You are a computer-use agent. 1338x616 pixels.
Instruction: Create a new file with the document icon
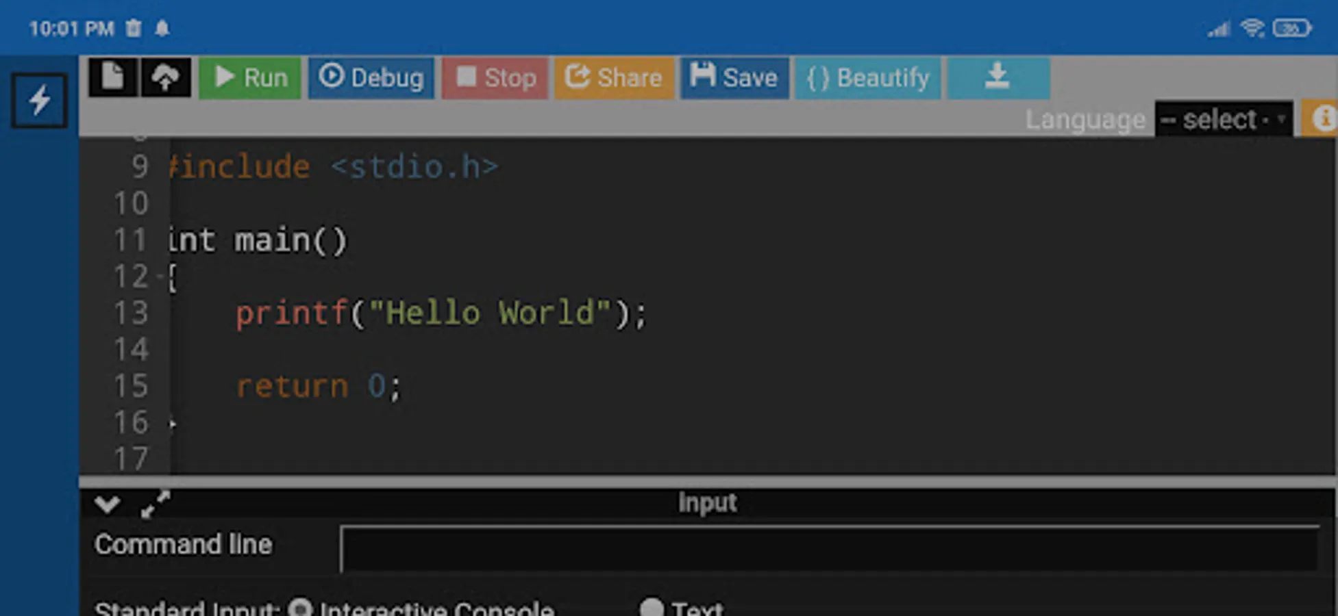pos(113,77)
